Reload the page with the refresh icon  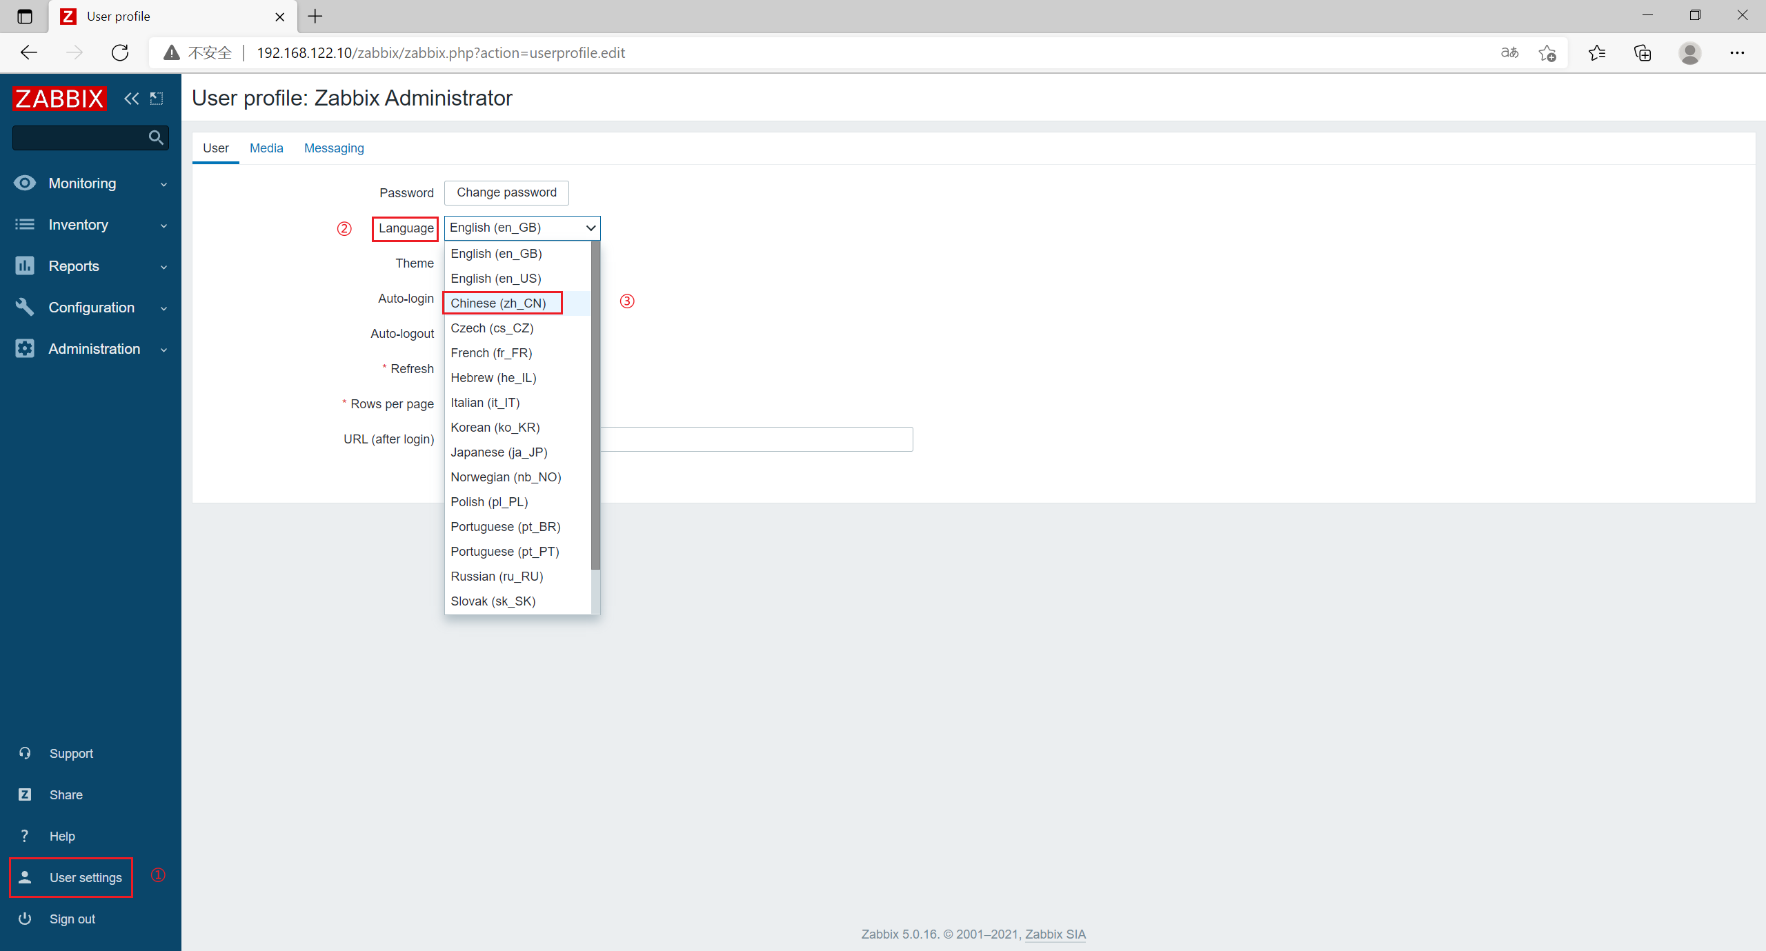[120, 52]
